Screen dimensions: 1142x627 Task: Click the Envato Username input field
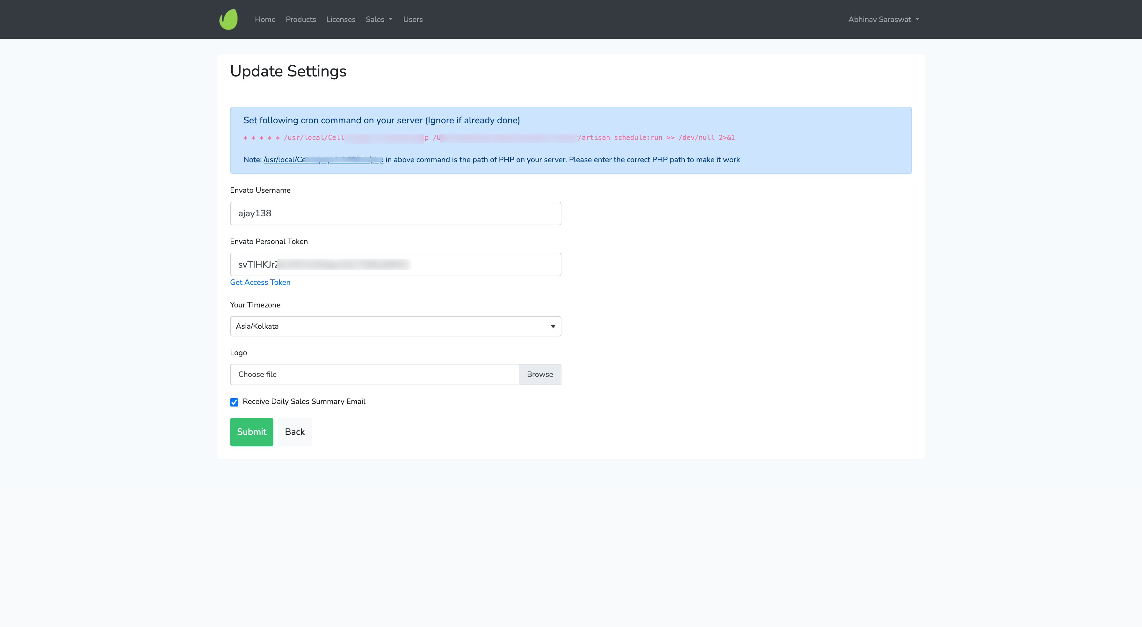(395, 213)
